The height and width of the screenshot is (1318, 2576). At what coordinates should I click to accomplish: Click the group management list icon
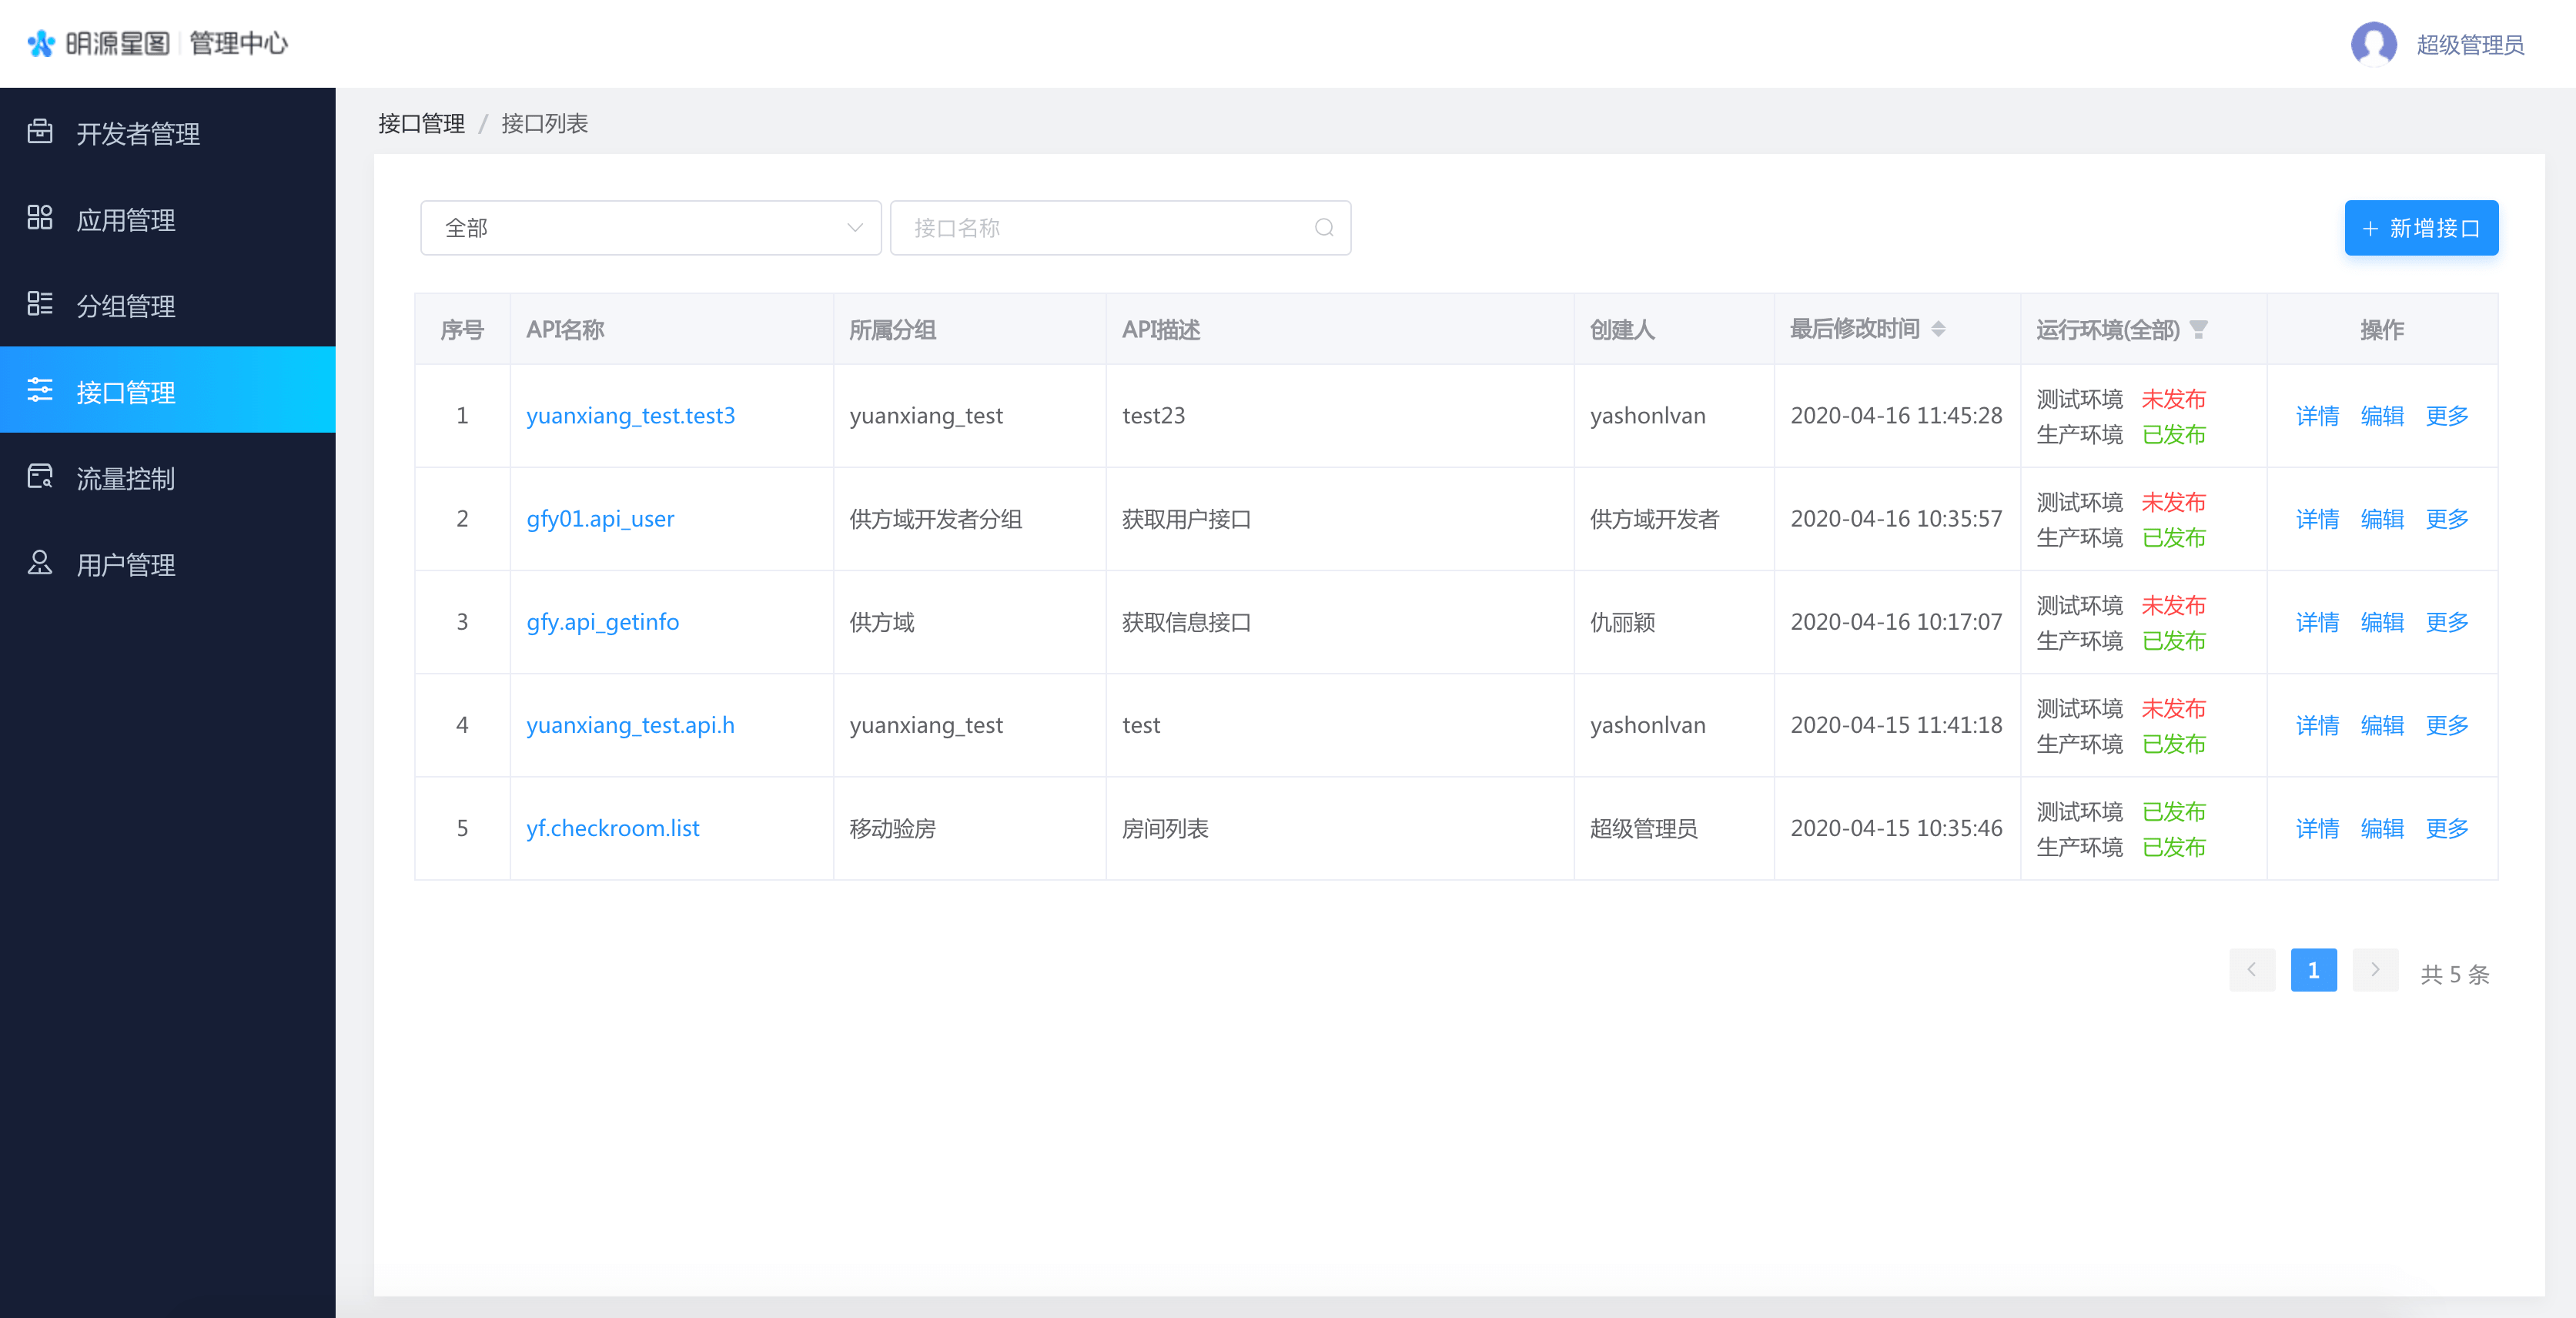click(x=40, y=303)
